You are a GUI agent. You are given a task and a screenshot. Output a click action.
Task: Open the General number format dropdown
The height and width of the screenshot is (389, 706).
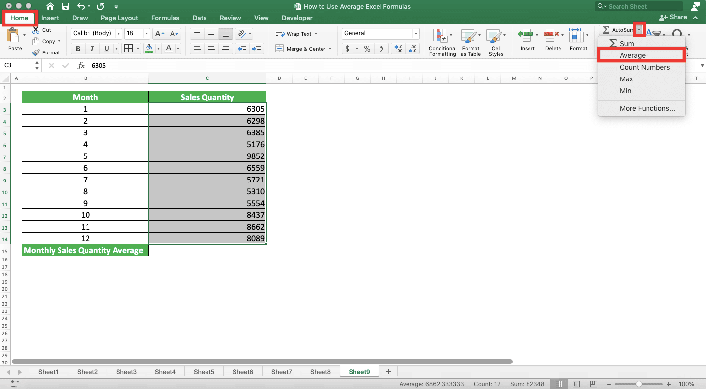[416, 34]
